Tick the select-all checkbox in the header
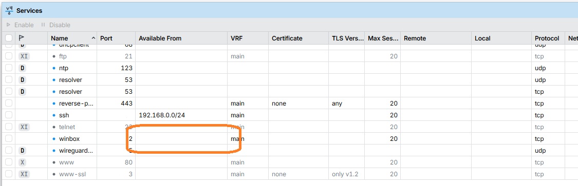This screenshot has height=186, width=578. (x=9, y=38)
